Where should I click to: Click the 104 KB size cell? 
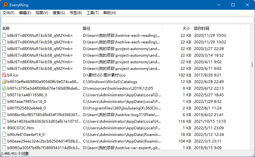tap(185, 141)
